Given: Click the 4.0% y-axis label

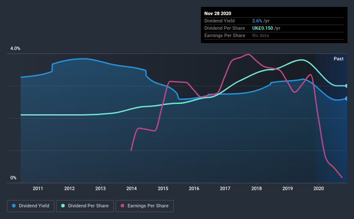Looking at the screenshot, I should tap(15, 49).
